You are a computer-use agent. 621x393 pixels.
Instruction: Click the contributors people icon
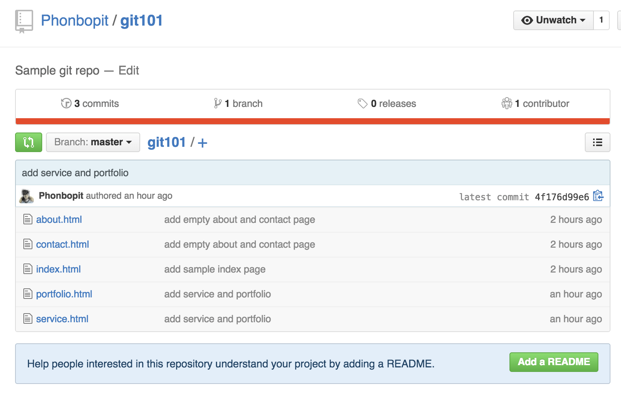(507, 103)
